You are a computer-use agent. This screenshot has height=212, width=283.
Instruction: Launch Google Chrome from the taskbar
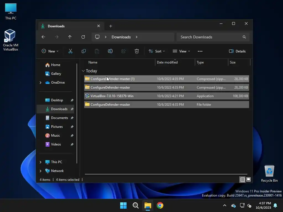(x=160, y=205)
